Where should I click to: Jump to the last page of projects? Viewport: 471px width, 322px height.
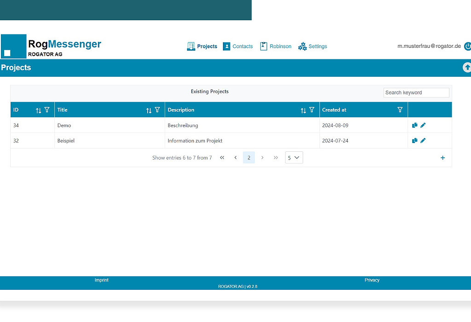[276, 157]
